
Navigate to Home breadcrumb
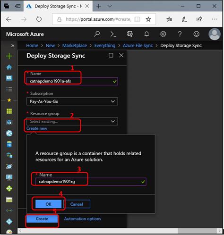[32, 46]
